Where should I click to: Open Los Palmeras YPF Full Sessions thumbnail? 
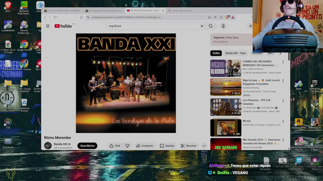coord(226,107)
